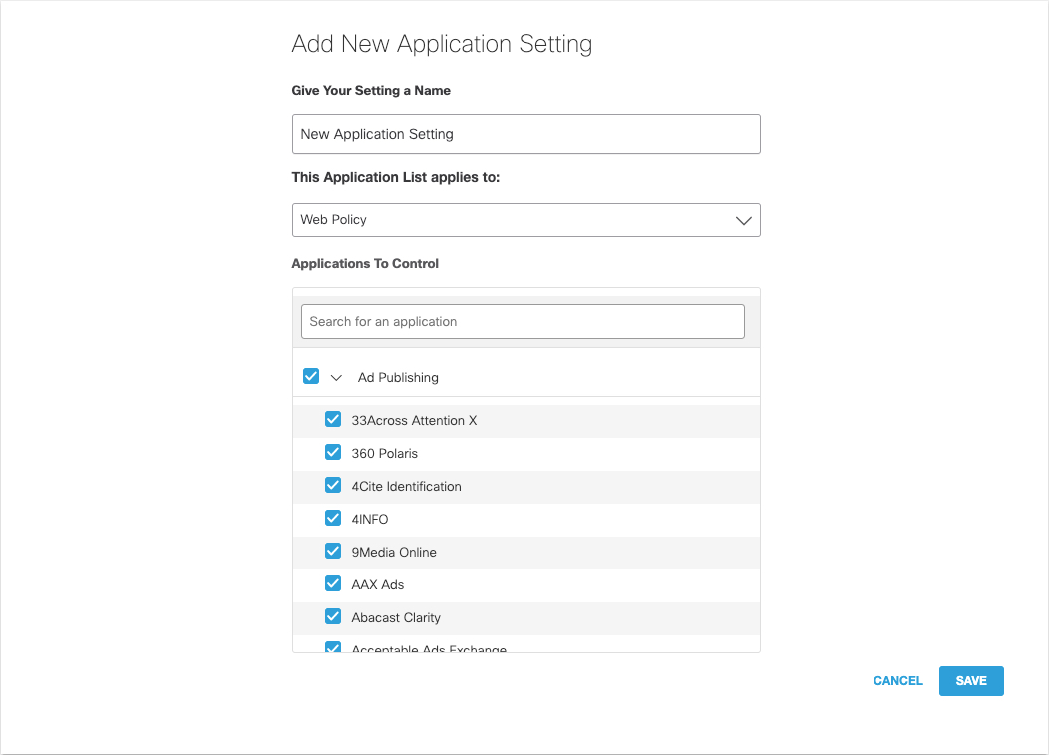This screenshot has width=1049, height=755.
Task: Uncheck the 4INFO application
Action: (333, 518)
